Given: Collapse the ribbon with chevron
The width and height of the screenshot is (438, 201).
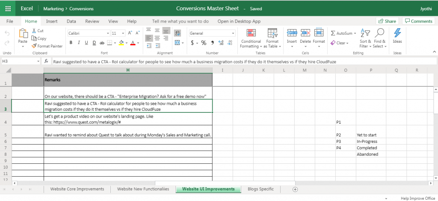Looking at the screenshot, I should click(434, 52).
